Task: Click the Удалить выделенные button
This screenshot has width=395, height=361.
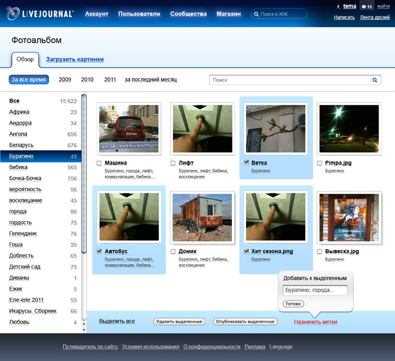Action: pyautogui.click(x=179, y=322)
